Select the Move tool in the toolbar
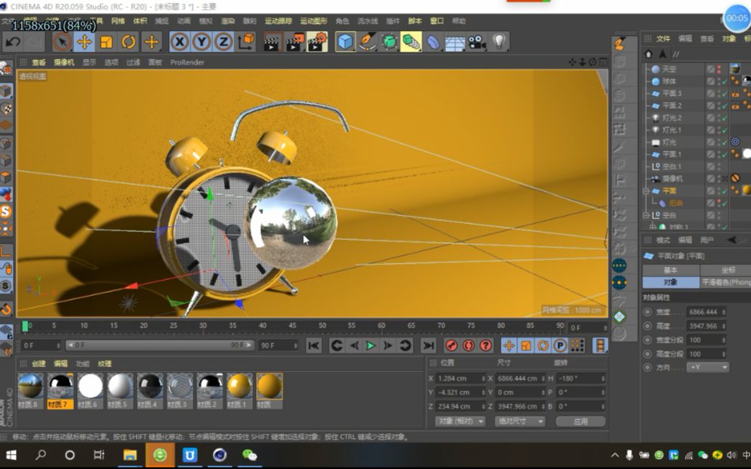Viewport: 751px width, 469px height. (x=84, y=42)
